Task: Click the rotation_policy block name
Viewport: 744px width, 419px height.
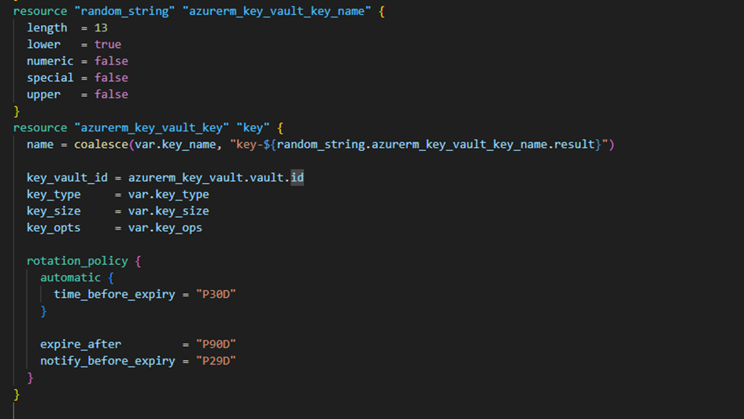Action: click(x=74, y=260)
